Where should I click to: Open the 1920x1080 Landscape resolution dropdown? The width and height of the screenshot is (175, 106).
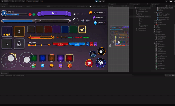click(17, 6)
